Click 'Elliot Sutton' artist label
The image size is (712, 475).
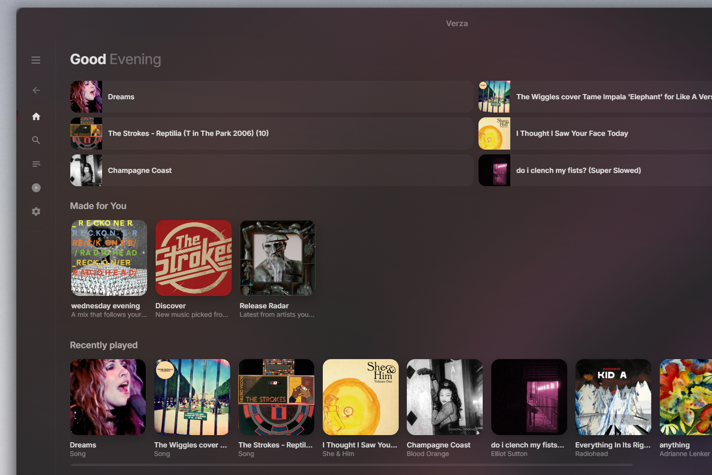point(509,454)
